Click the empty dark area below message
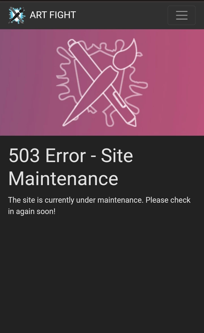 click(102, 274)
